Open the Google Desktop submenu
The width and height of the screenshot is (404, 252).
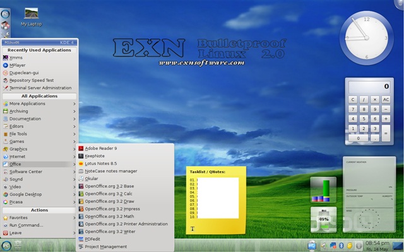click(39, 194)
